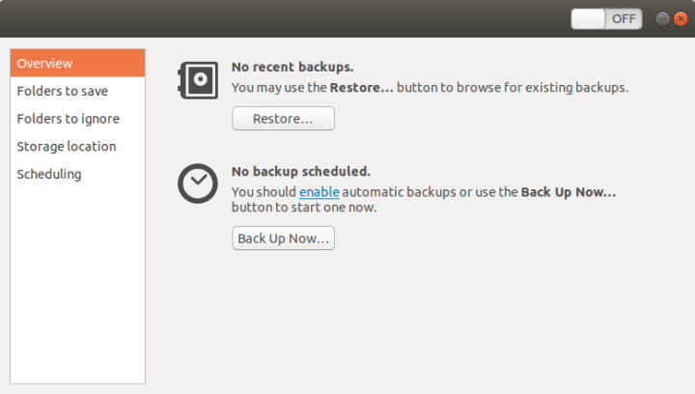The height and width of the screenshot is (394, 695).
Task: Switch to the Scheduling section
Action: tap(77, 174)
